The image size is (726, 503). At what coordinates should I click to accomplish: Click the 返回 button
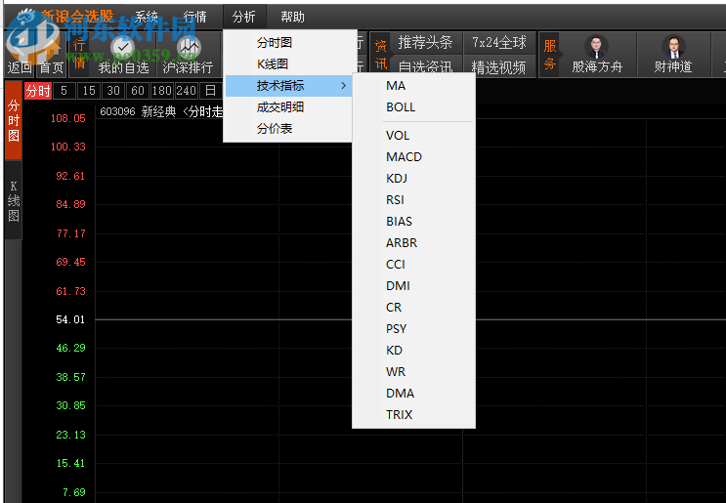pos(20,67)
